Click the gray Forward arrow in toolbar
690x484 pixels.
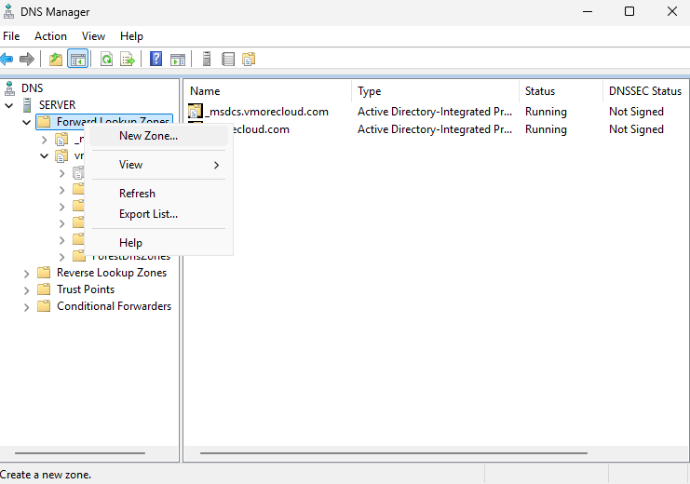pos(27,59)
